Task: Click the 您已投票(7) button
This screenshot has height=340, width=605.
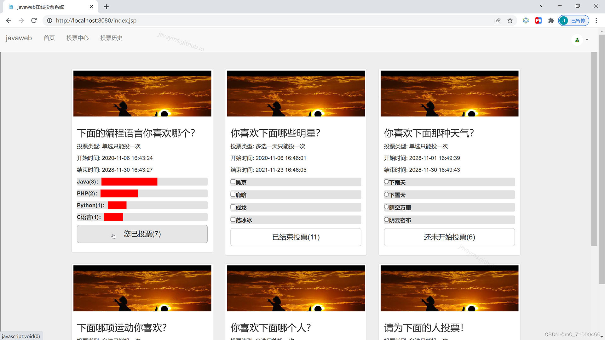Action: (x=142, y=234)
